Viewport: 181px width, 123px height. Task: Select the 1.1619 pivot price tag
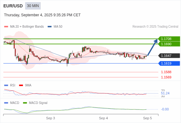pos(169,63)
